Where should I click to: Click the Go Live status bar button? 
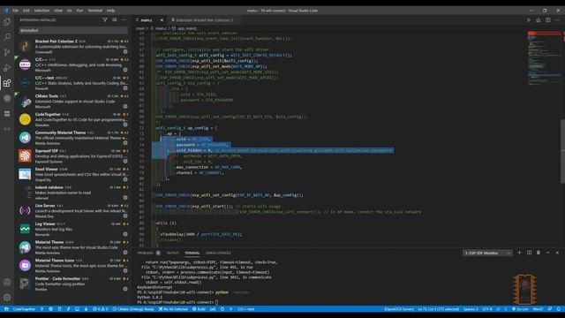click(520, 309)
